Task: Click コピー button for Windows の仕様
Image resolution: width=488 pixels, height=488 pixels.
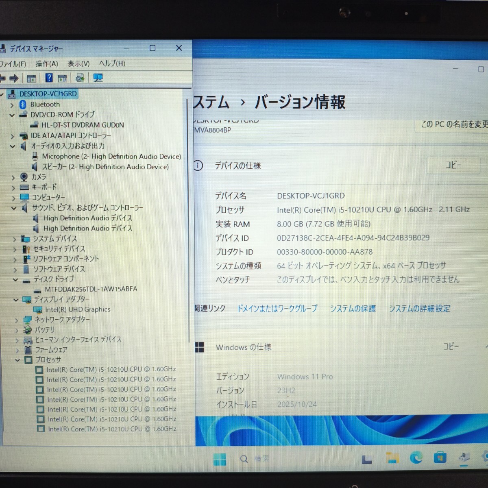Action: pos(450,347)
